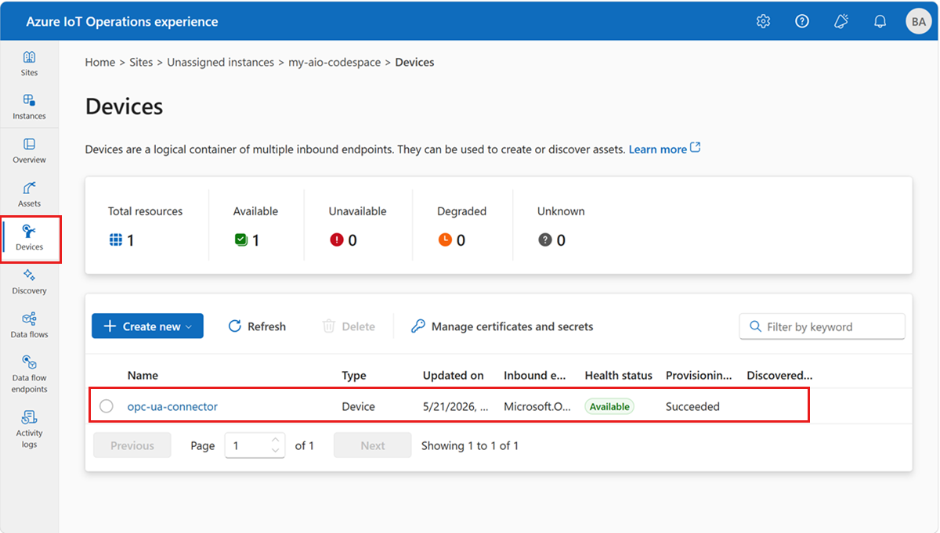This screenshot has height=533, width=940.
Task: Open Manage certificates and secrets
Action: point(502,326)
